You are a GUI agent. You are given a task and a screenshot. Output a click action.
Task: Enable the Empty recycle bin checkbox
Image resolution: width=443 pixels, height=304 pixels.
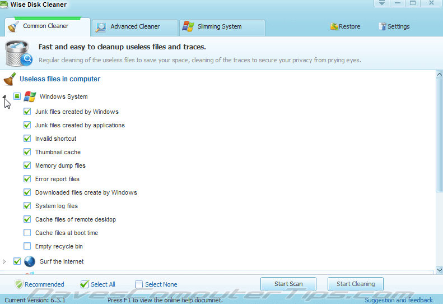[x=27, y=246]
